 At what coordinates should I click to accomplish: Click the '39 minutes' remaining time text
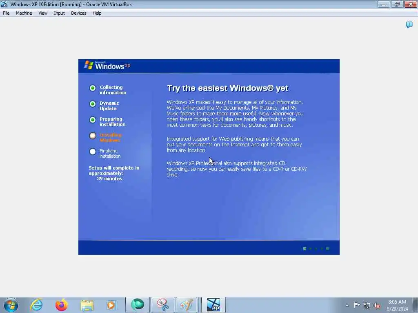[109, 179]
